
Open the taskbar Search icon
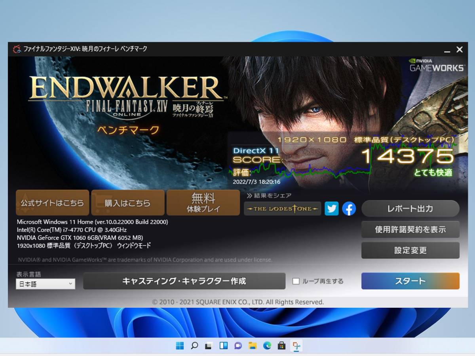pyautogui.click(x=194, y=346)
